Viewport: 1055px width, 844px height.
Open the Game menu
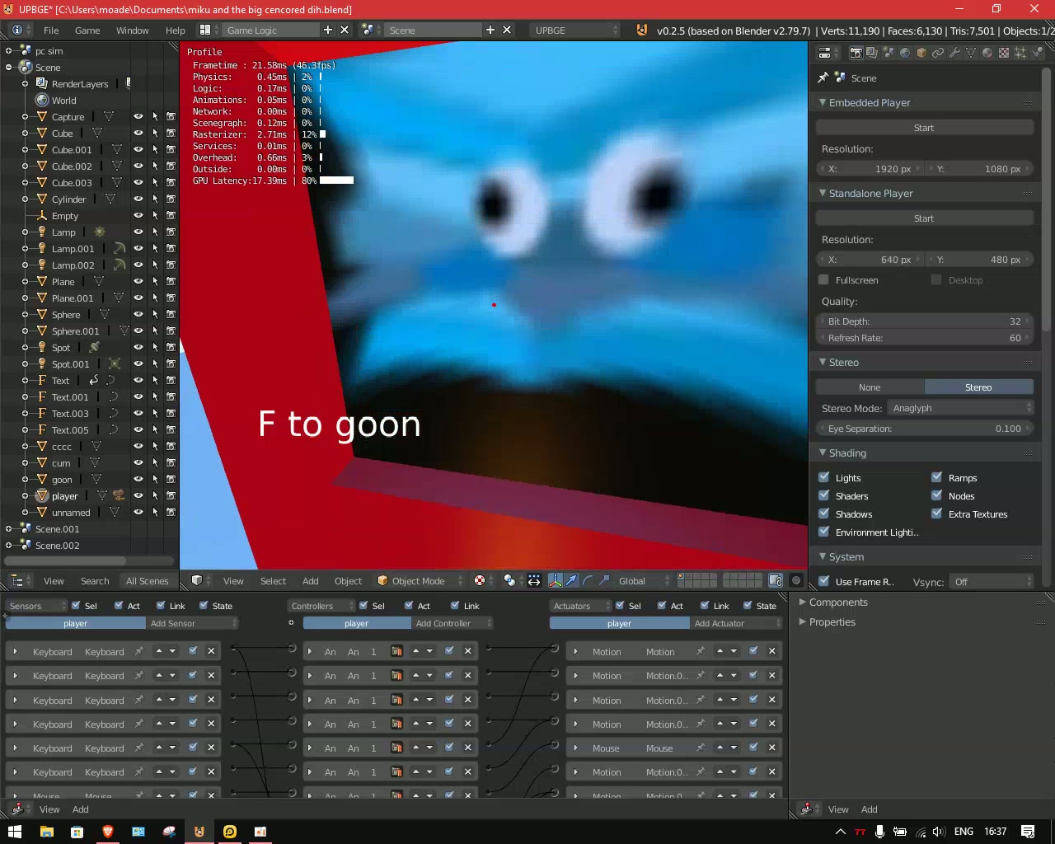87,30
